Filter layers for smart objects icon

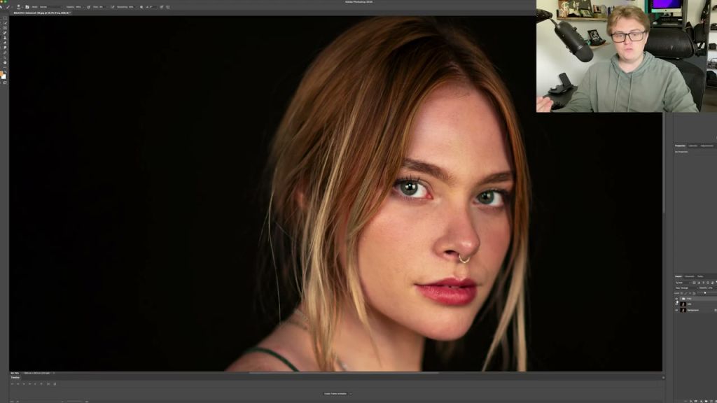pos(712,283)
